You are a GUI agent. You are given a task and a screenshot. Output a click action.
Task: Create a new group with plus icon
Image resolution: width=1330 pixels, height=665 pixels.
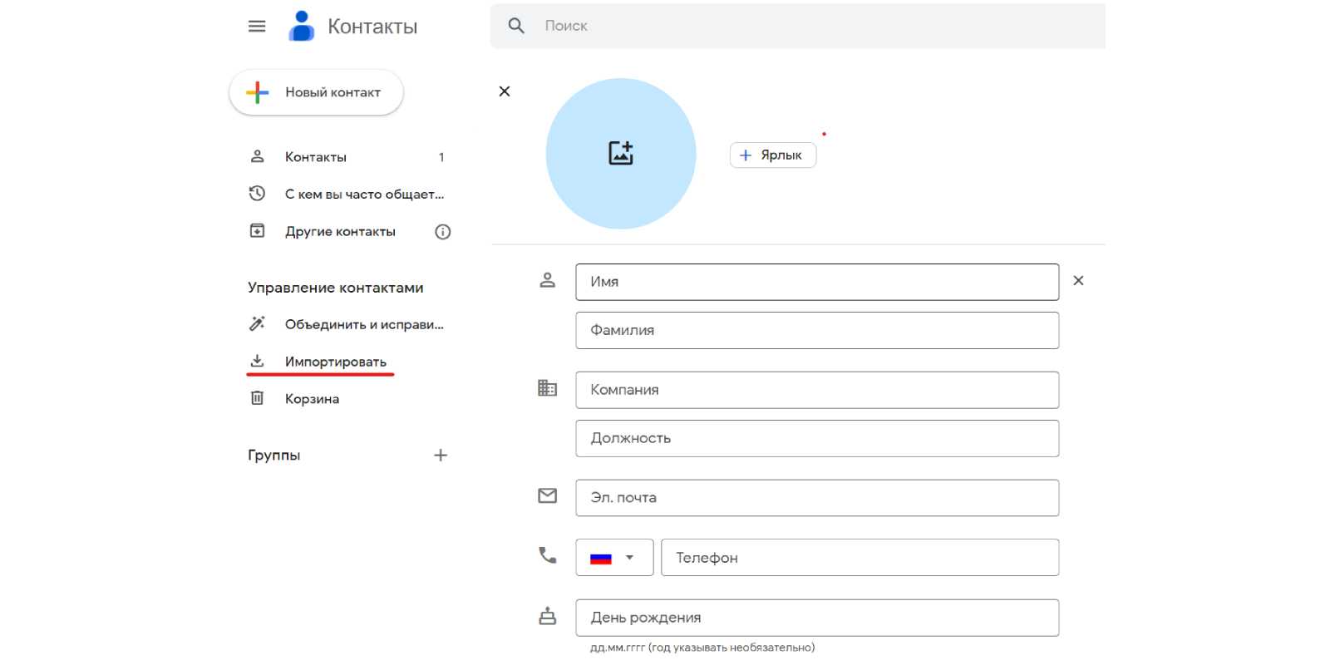[441, 456]
